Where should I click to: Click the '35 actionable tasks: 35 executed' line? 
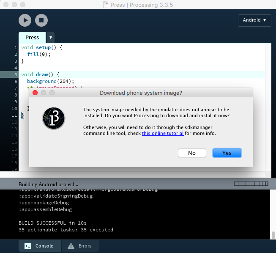tap(66, 230)
